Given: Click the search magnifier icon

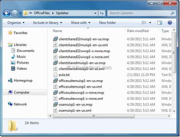Looking at the screenshot, I should [x=172, y=13].
